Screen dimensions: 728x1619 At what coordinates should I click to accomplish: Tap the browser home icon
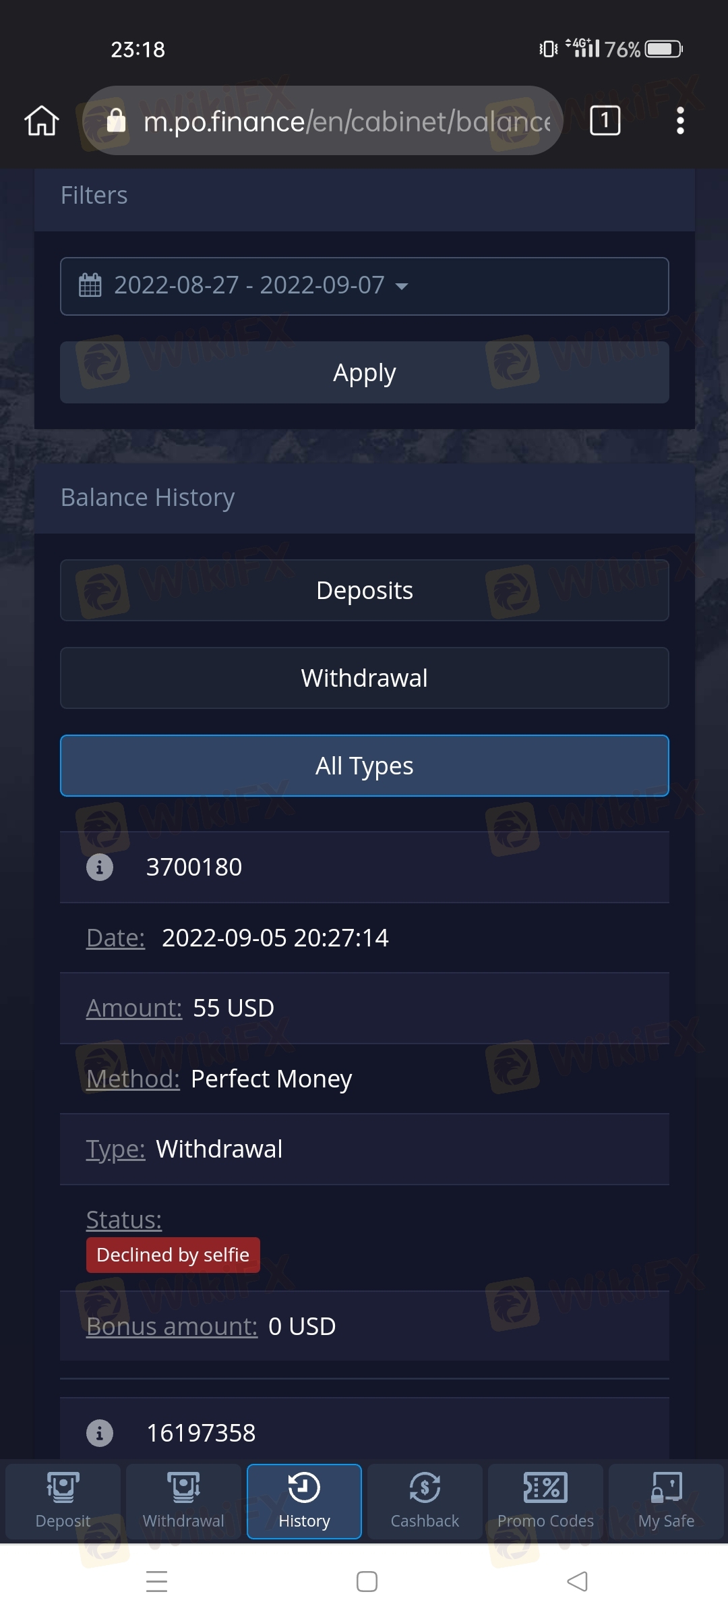(42, 121)
